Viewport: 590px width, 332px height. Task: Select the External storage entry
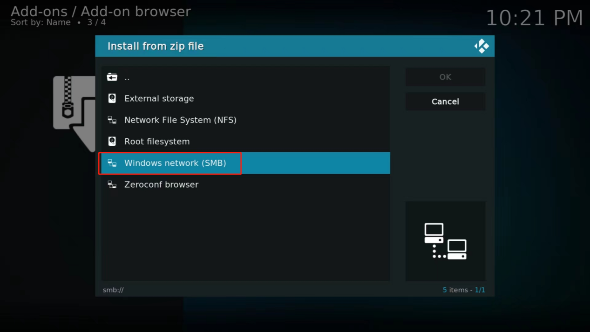[159, 99]
